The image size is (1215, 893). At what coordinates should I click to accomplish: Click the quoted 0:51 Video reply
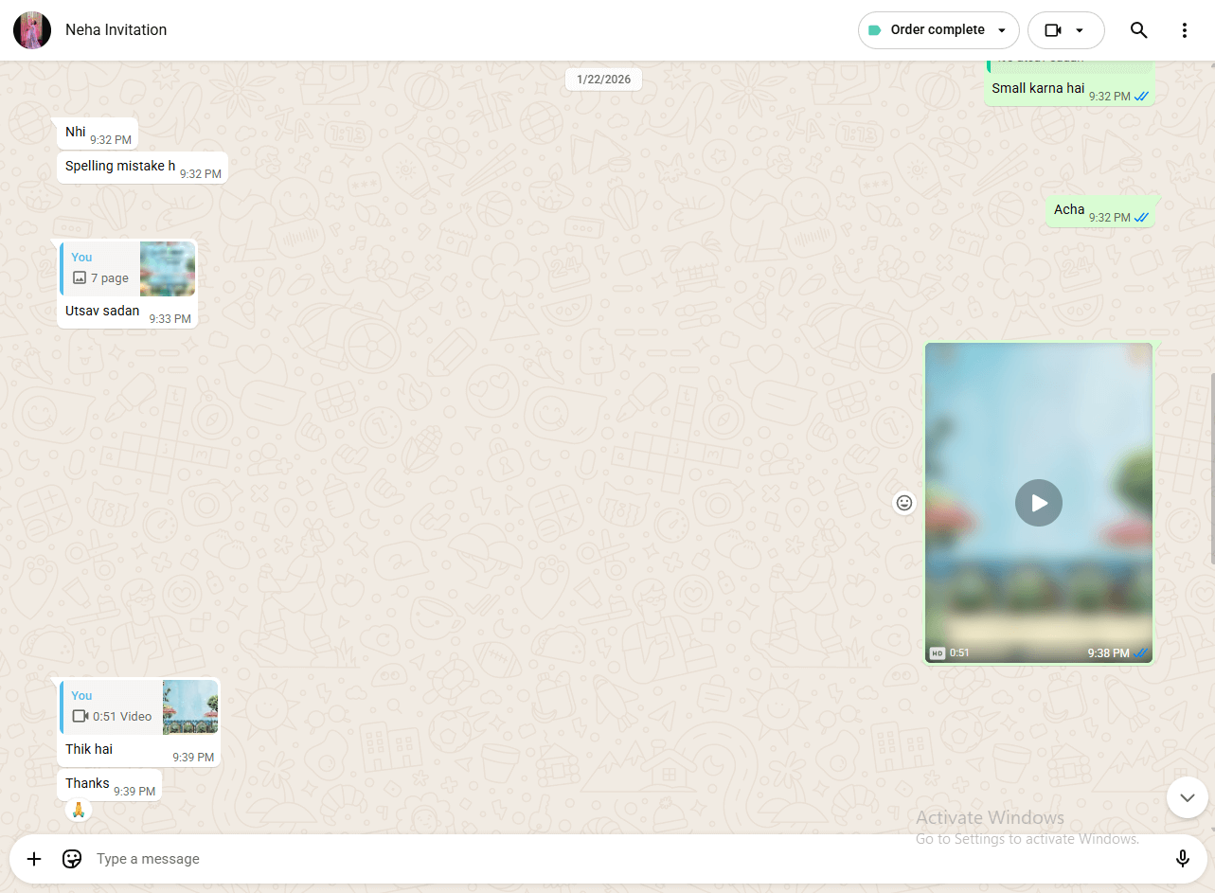tap(139, 706)
